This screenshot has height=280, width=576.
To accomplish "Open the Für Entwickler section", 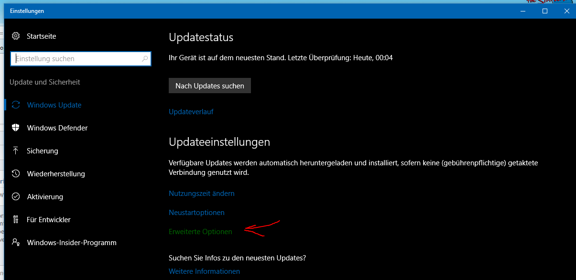I will 49,220.
